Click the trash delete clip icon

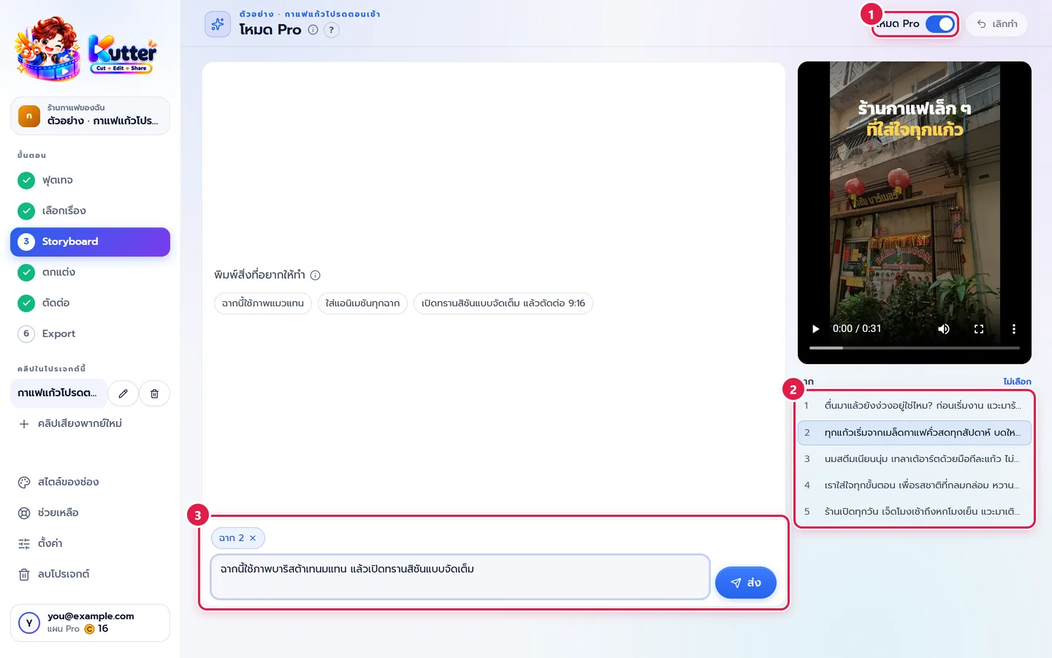[x=154, y=393]
